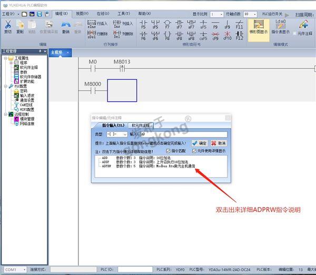Viewport: 316px width, 275px height.
Task: Toggle the 指令匹配 checkbox
Action: [169, 150]
